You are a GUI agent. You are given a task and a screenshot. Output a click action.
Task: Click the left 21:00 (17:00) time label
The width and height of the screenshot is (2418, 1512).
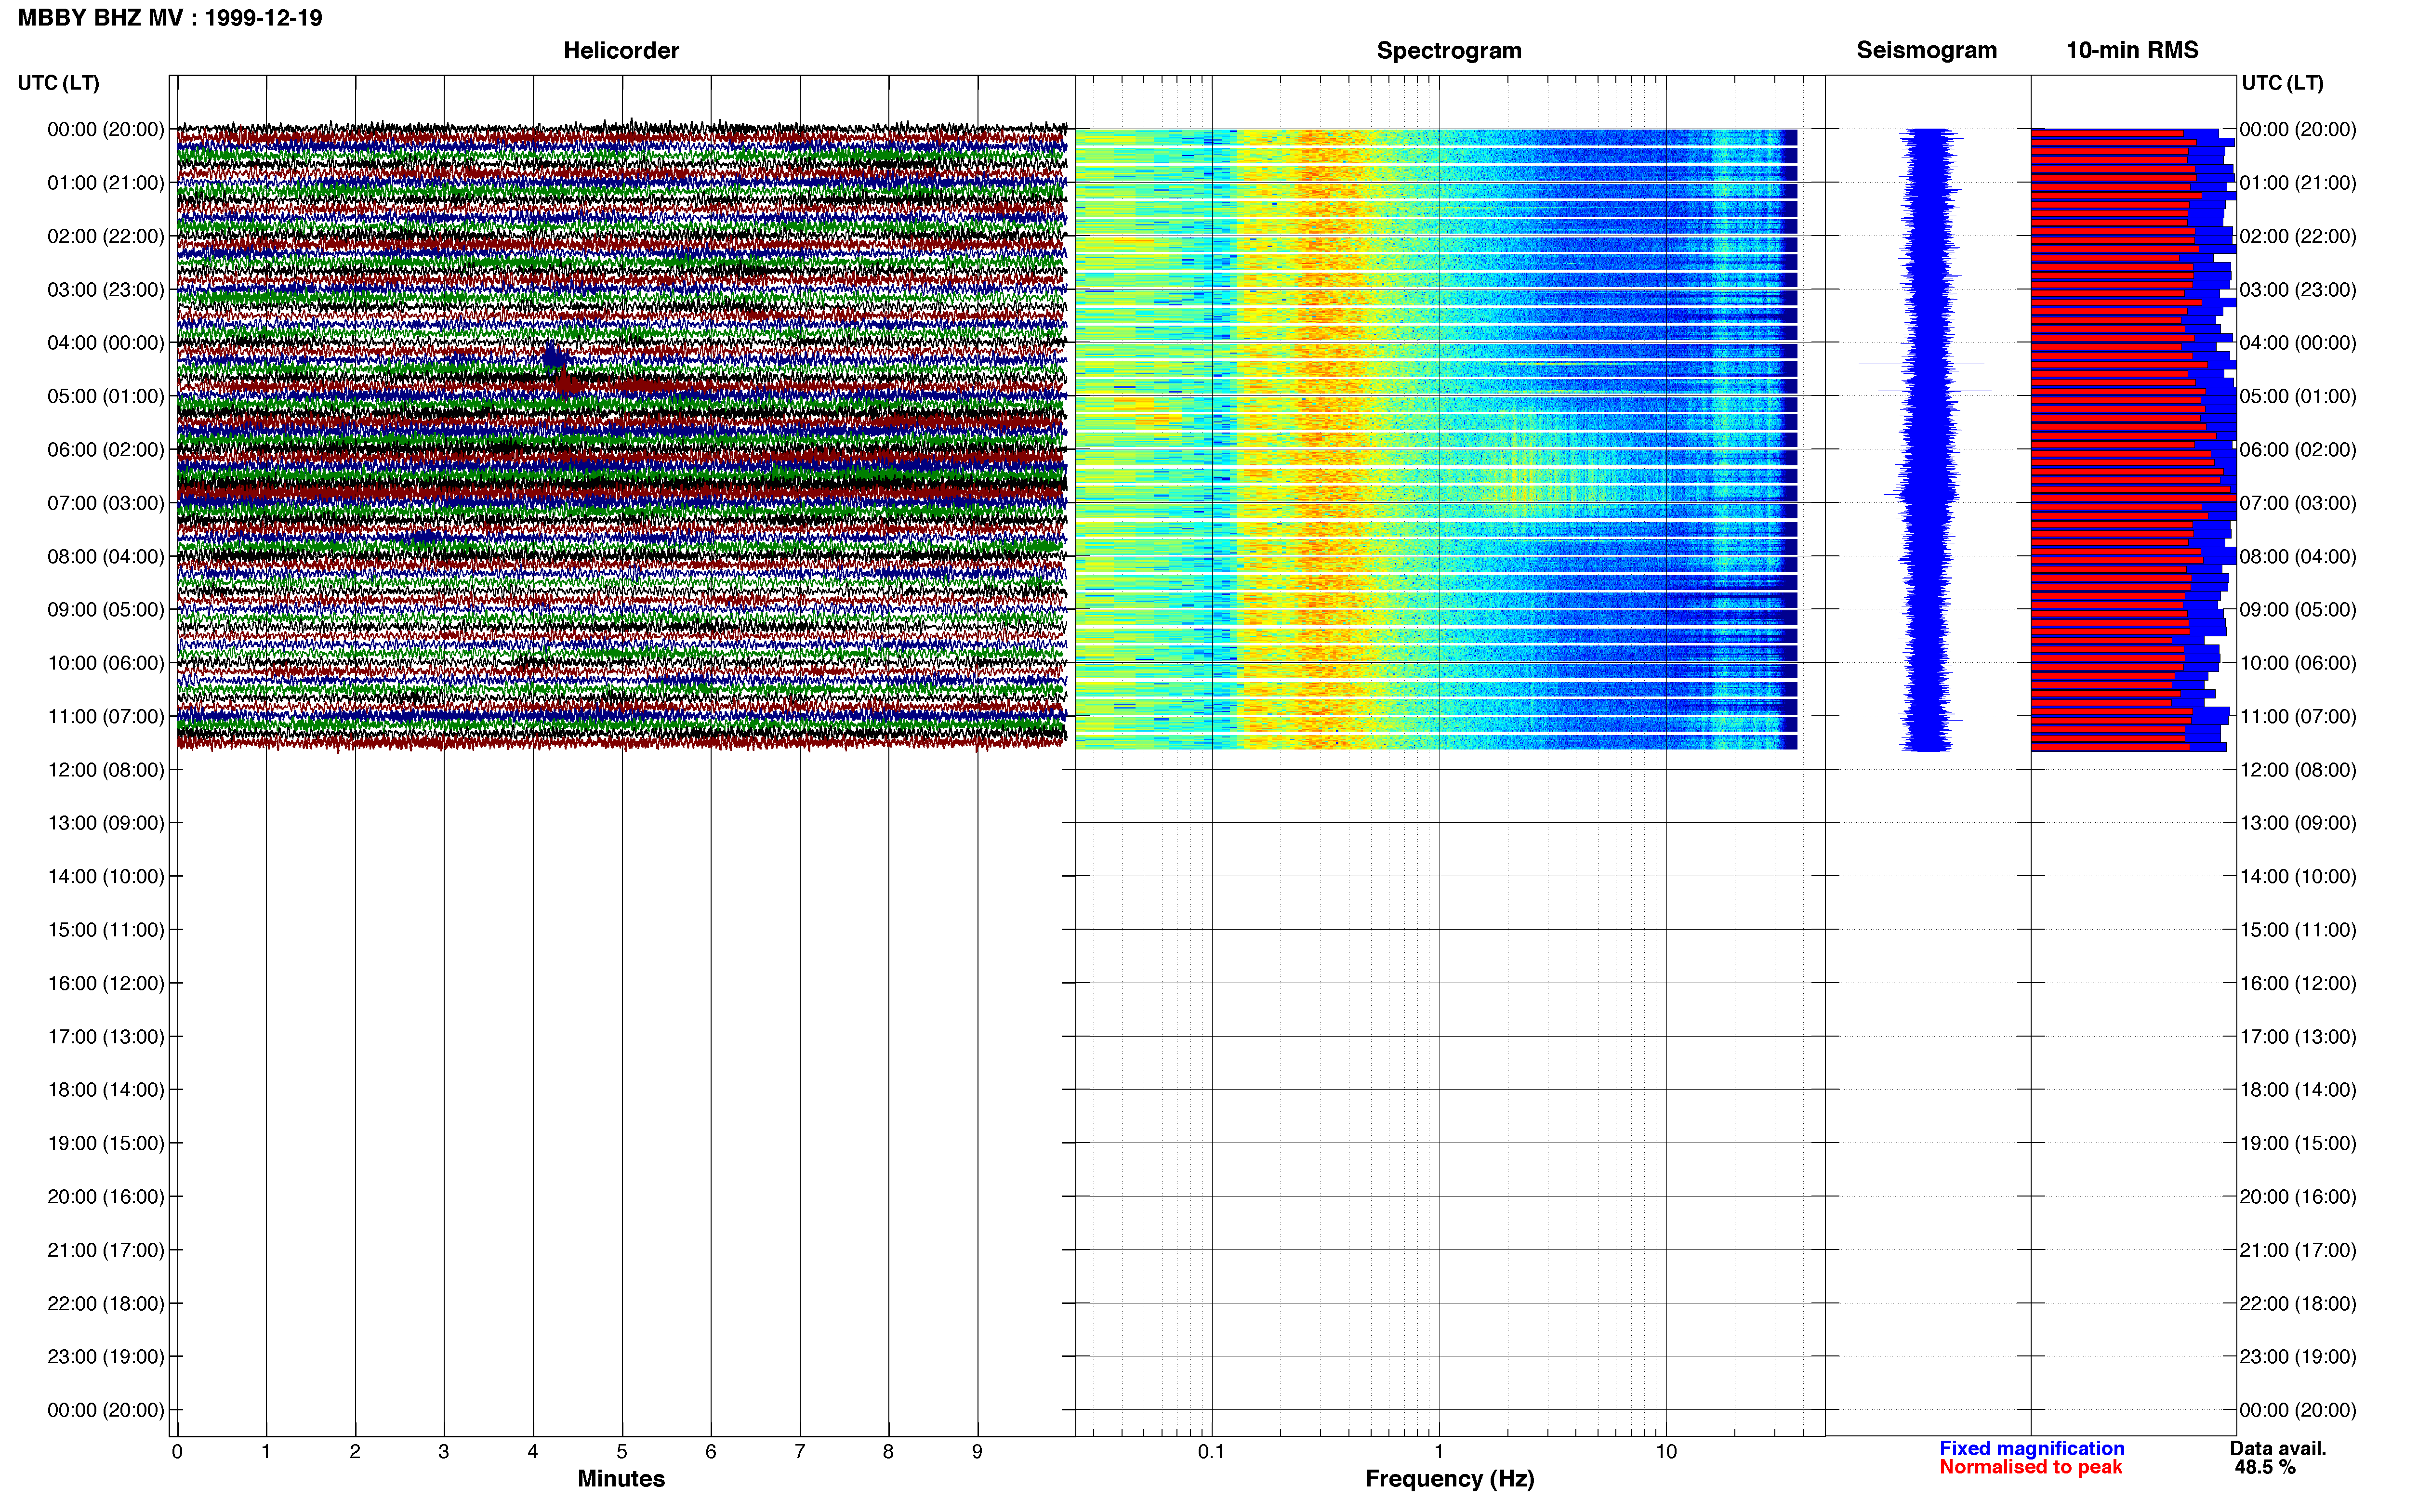[x=106, y=1250]
